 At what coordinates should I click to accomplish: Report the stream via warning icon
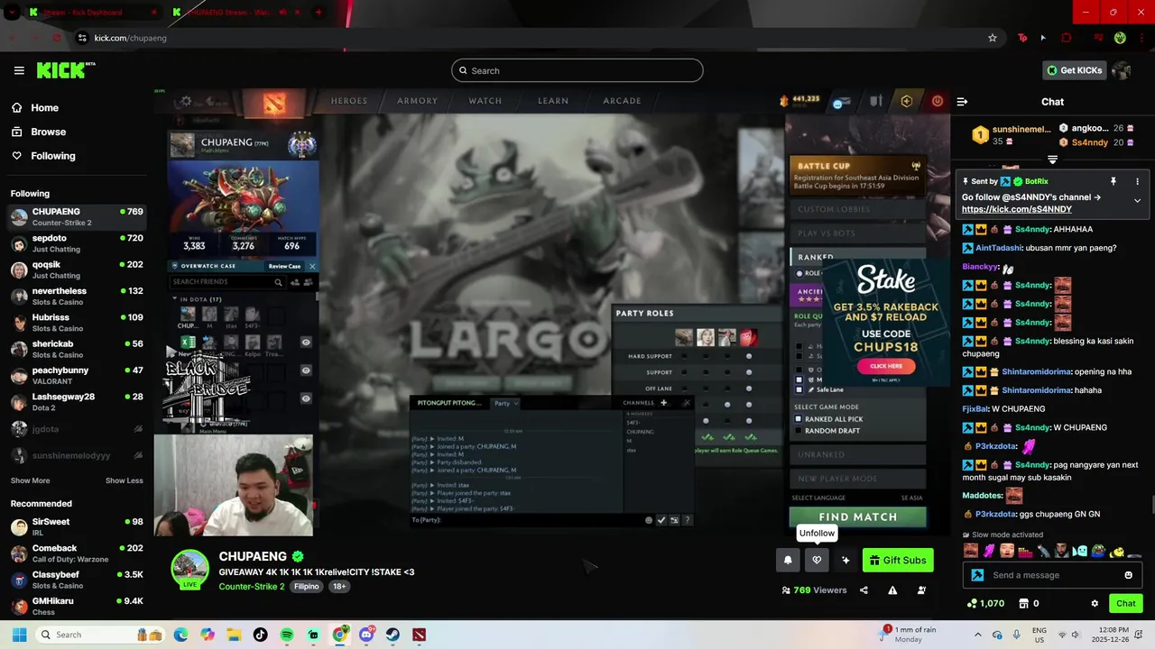[x=892, y=590]
